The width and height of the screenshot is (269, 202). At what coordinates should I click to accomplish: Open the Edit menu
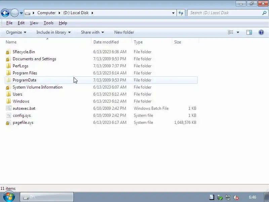tap(21, 23)
